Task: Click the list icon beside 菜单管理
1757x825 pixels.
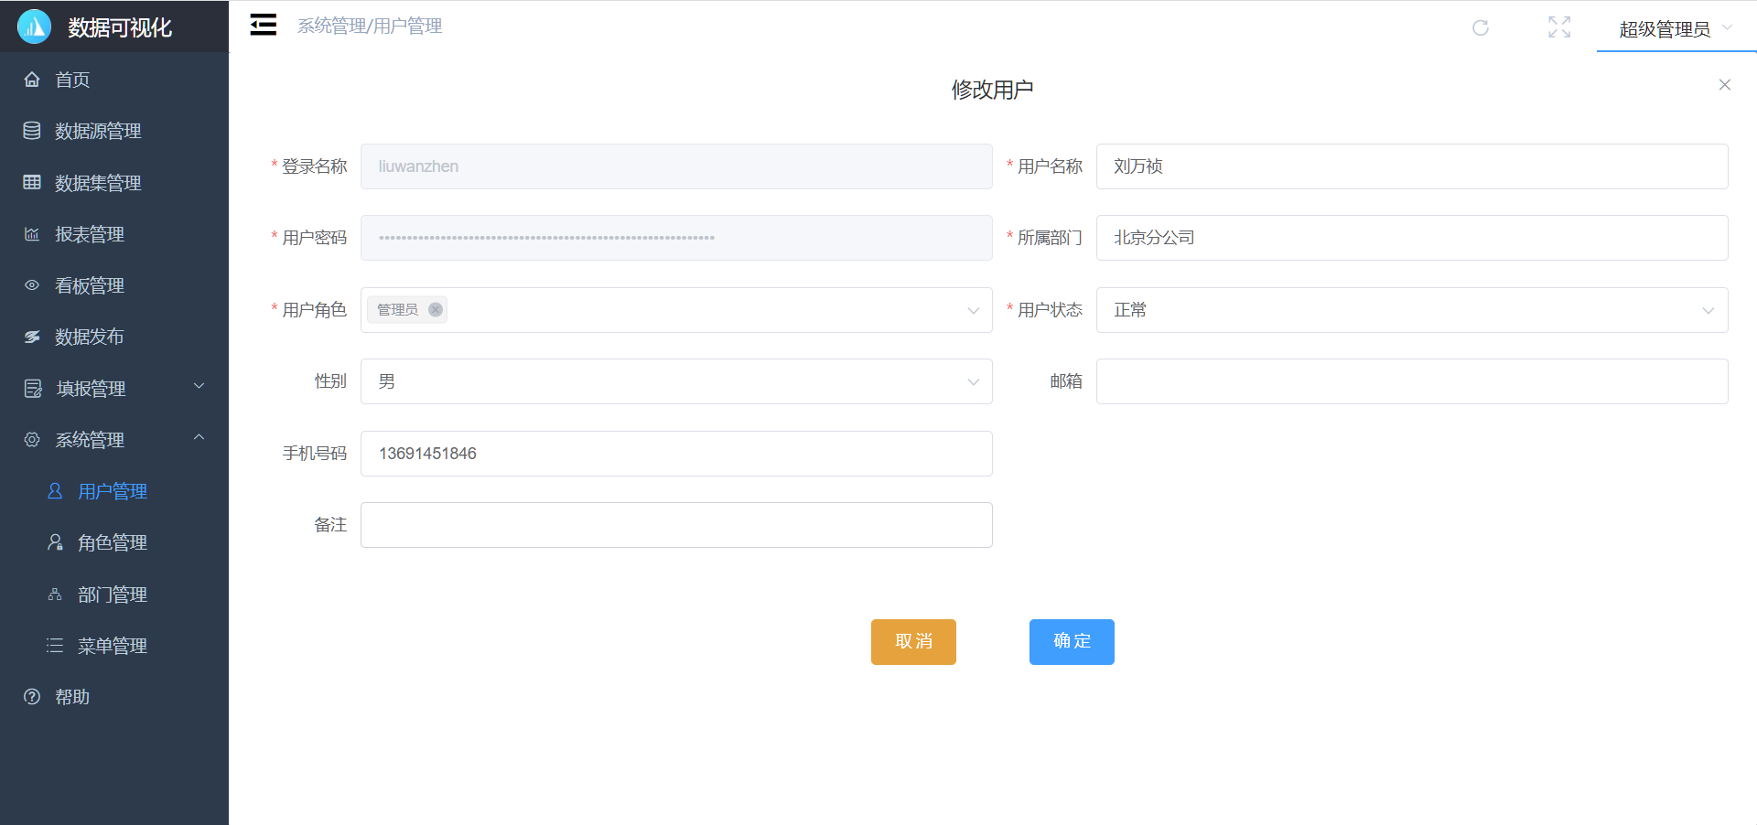Action: 55,646
